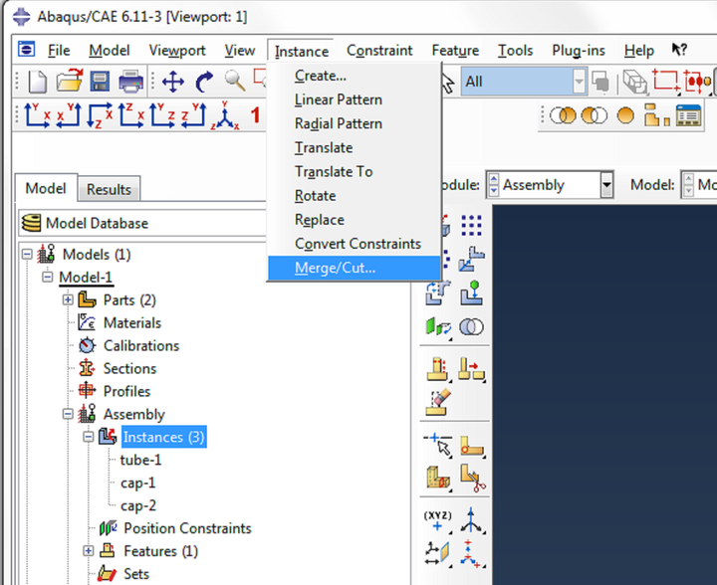717x585 pixels.
Task: Click the Translate Instance icon with the red arrow
Action: click(471, 369)
